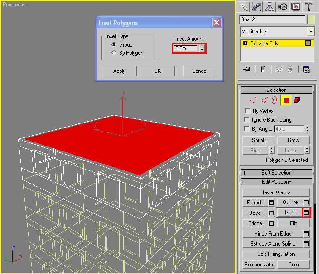
Task: Adjust the Ring spinner
Action: (x=272, y=151)
